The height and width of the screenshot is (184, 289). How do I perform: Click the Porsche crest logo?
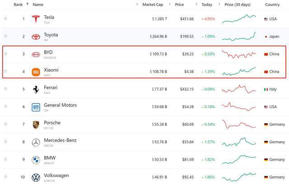tap(36, 125)
